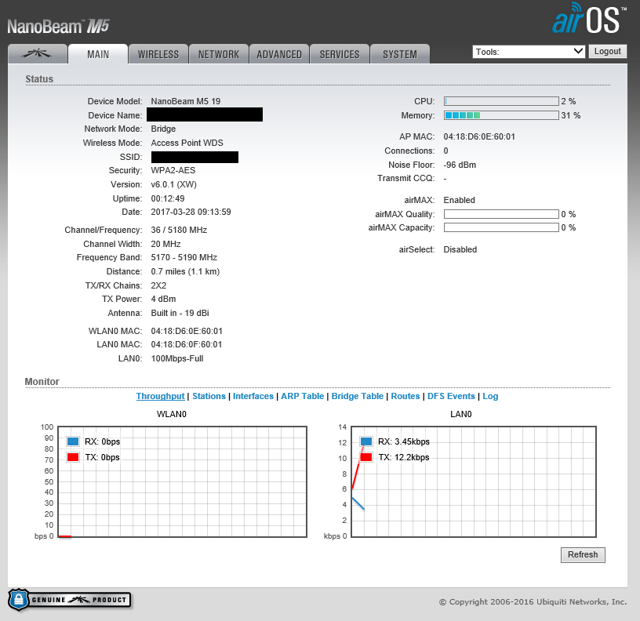
Task: Open the ARP Table link
Action: tap(302, 397)
